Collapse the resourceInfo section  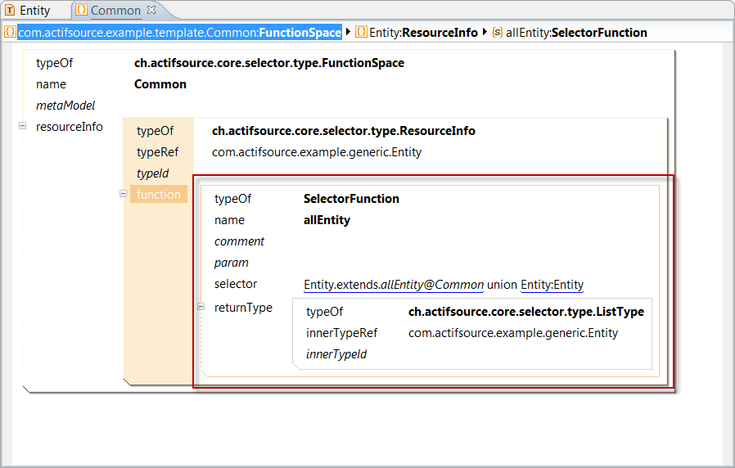click(x=23, y=126)
